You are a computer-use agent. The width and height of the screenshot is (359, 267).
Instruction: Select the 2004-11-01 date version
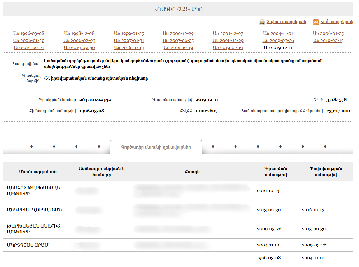point(278,34)
